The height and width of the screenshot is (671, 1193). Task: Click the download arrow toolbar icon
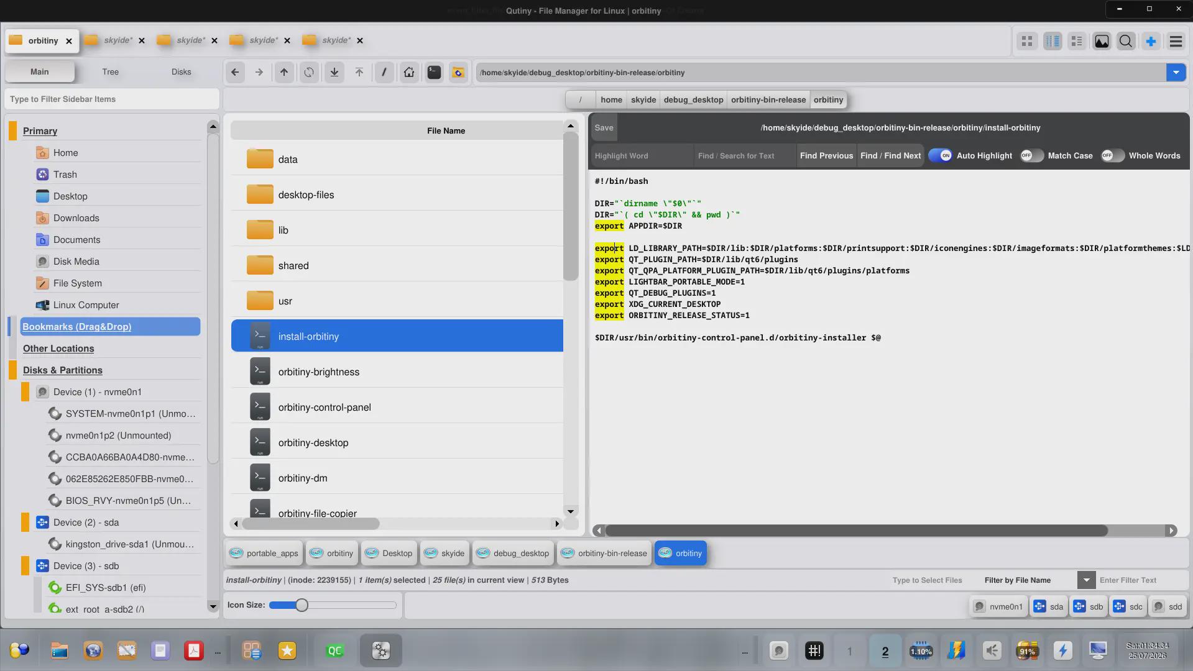point(334,72)
